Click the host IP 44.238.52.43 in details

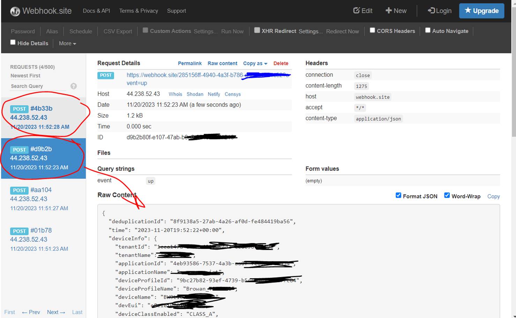click(x=143, y=94)
